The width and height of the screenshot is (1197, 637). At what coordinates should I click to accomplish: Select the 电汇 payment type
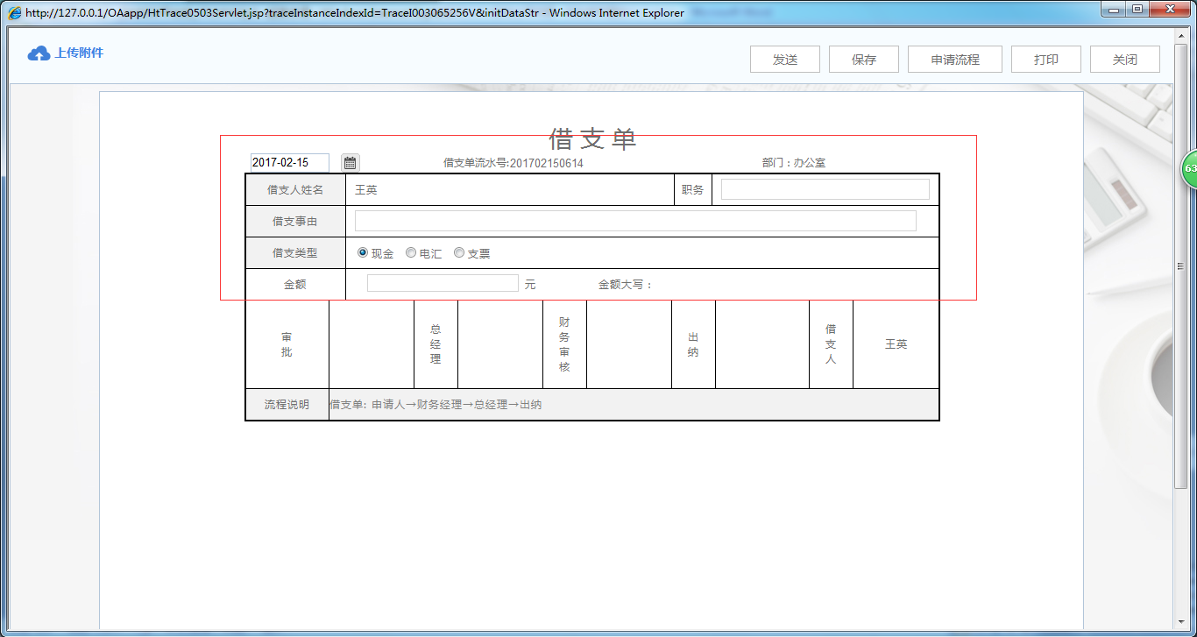click(410, 252)
